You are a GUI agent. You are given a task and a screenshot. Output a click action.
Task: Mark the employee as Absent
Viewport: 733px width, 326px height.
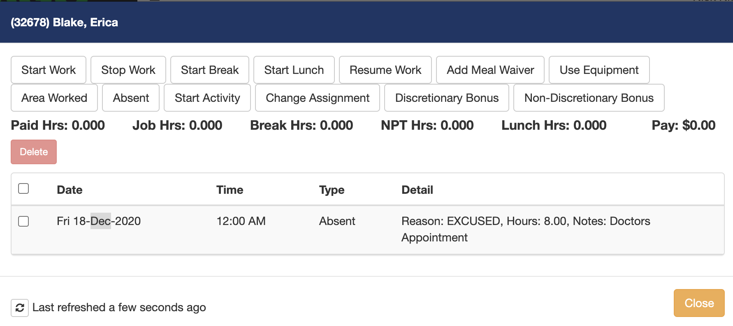131,98
